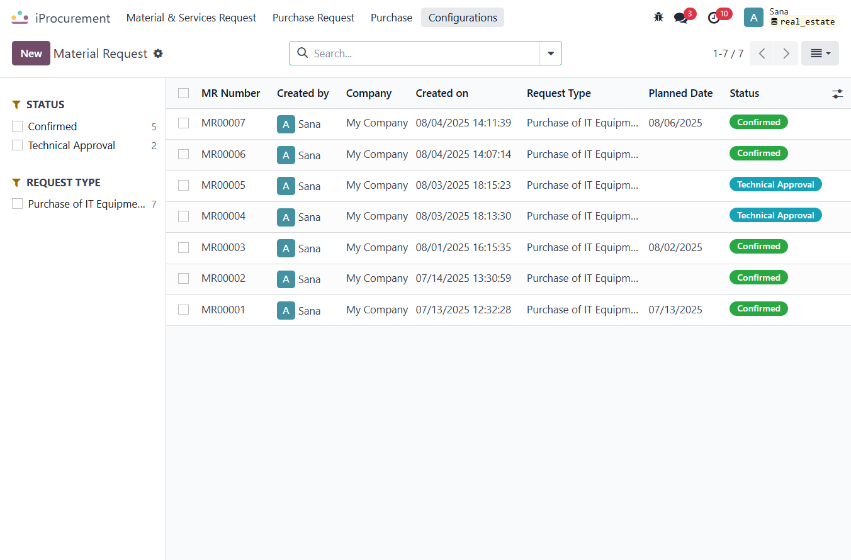Open the Configurations menu

click(463, 18)
